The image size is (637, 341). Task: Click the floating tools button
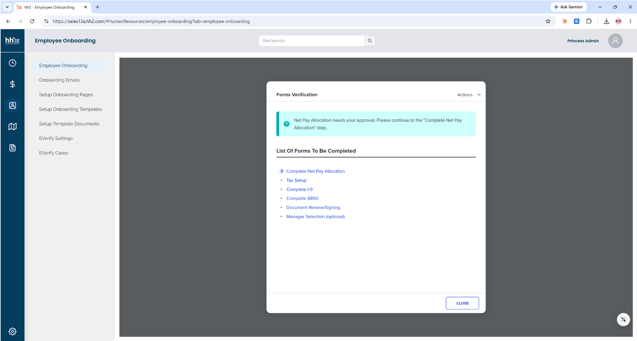pyautogui.click(x=623, y=319)
